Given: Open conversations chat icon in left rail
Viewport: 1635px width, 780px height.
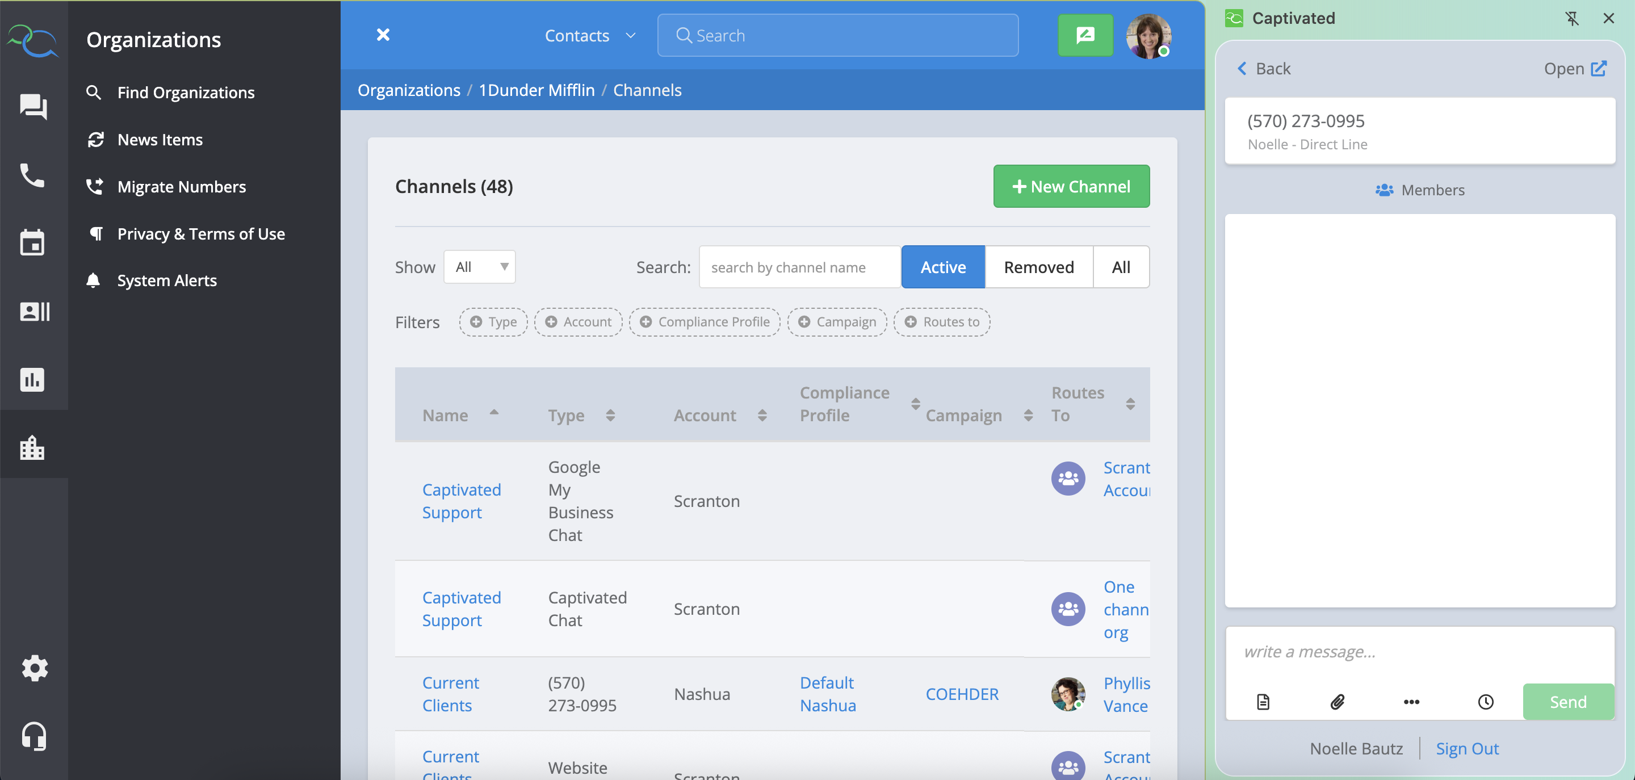Looking at the screenshot, I should coord(33,107).
